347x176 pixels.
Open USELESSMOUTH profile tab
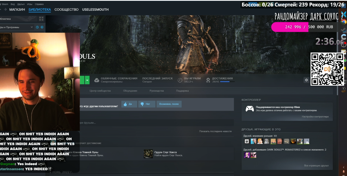[95, 9]
